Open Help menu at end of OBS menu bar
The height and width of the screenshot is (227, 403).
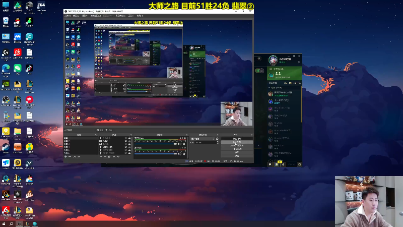[x=140, y=16]
